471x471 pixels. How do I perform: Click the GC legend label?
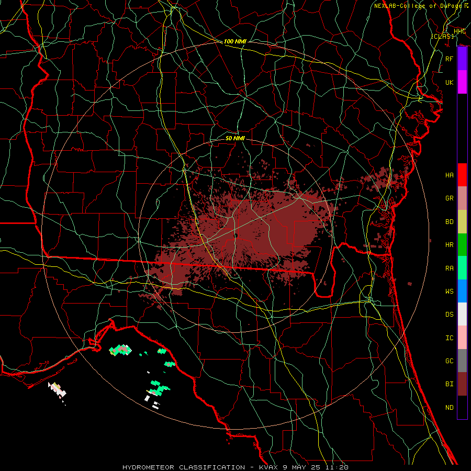tap(450, 361)
